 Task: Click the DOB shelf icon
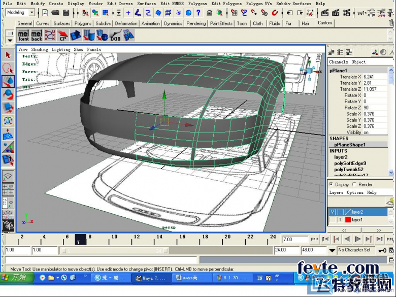click(115, 36)
